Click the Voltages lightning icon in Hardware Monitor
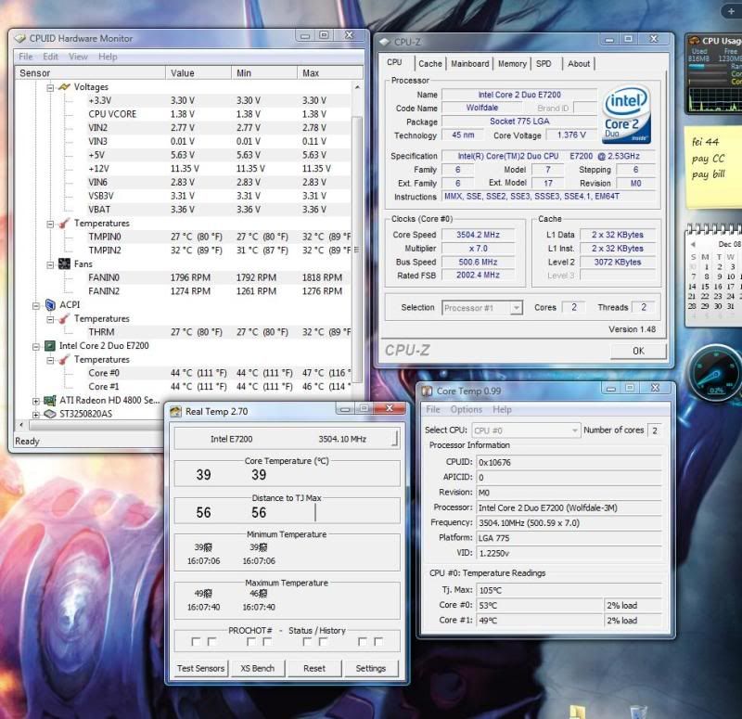The image size is (742, 719). tap(64, 86)
